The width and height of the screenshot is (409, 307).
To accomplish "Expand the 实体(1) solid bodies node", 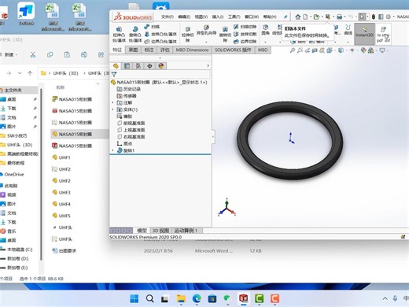I will pyautogui.click(x=113, y=109).
